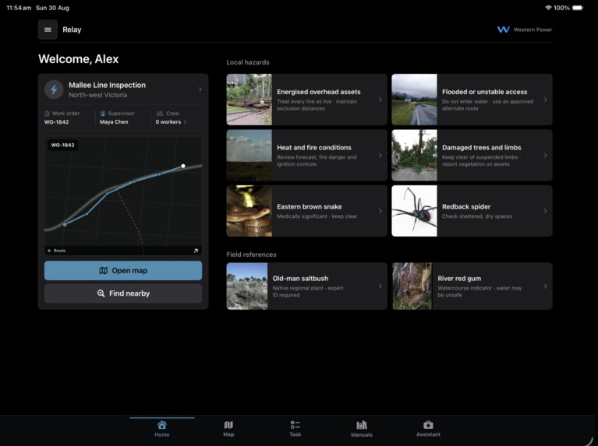Expand Flooded or unstable access chevron
Screen dimensions: 598x446
(x=545, y=100)
